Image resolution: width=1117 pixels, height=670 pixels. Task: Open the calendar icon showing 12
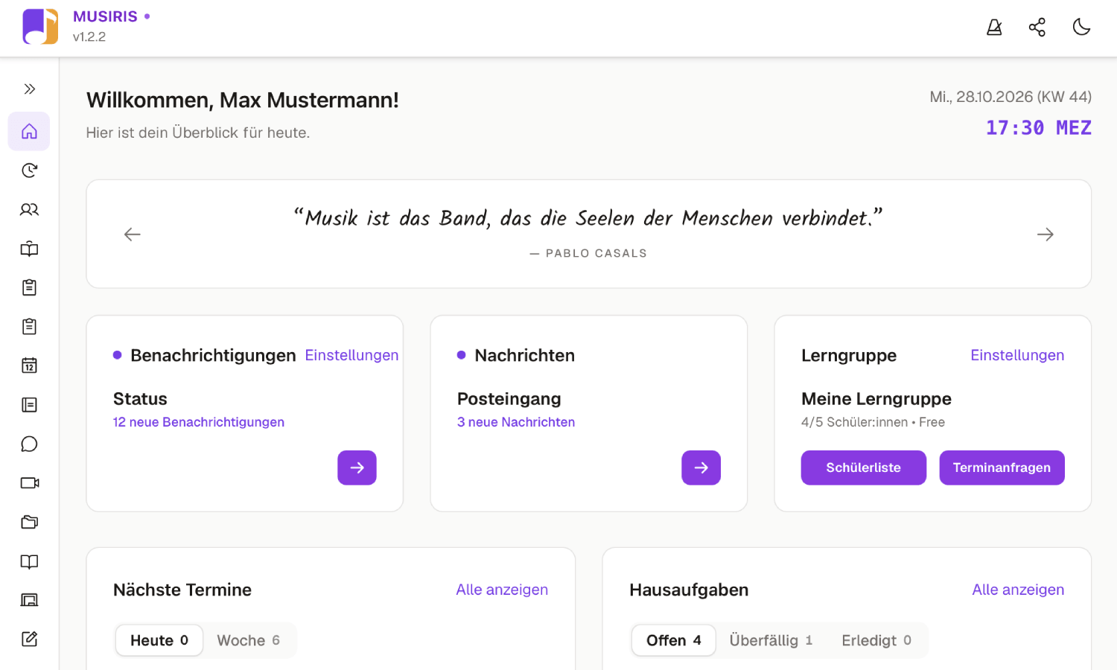(x=29, y=366)
